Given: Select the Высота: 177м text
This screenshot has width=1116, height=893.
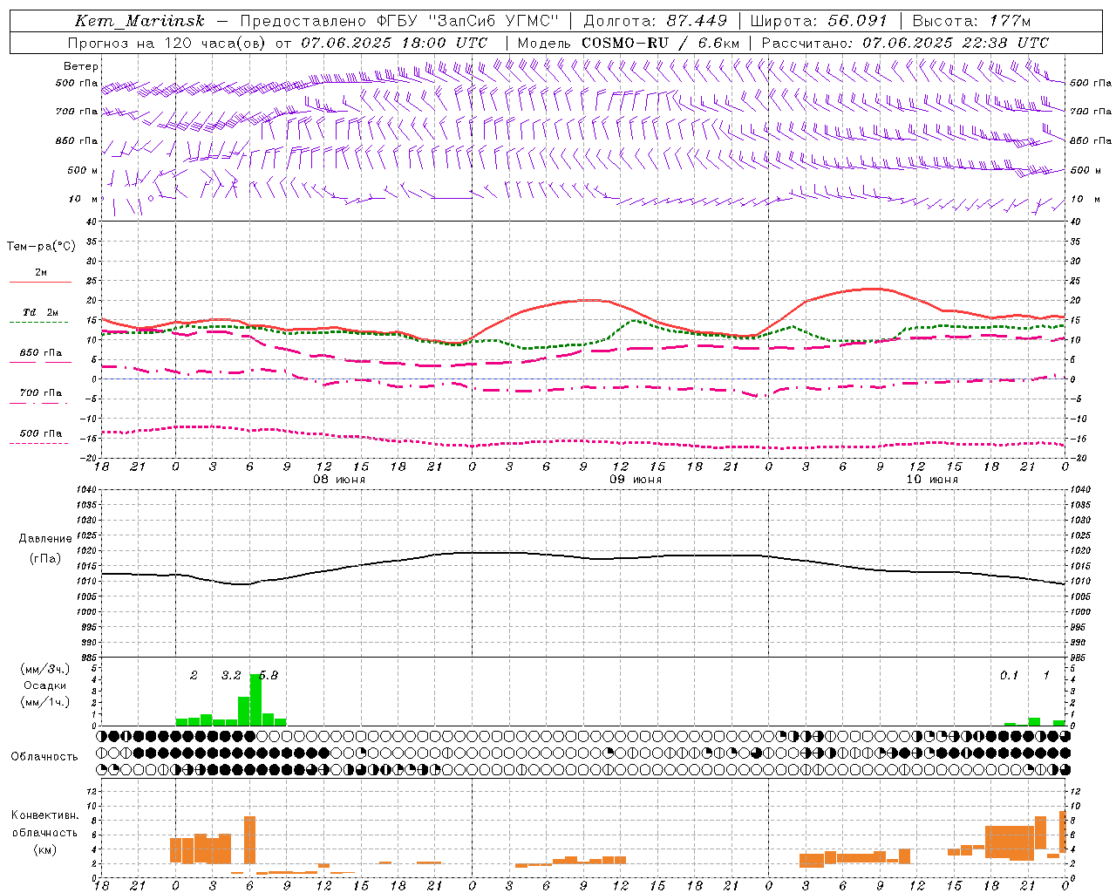Looking at the screenshot, I should [x=972, y=21].
